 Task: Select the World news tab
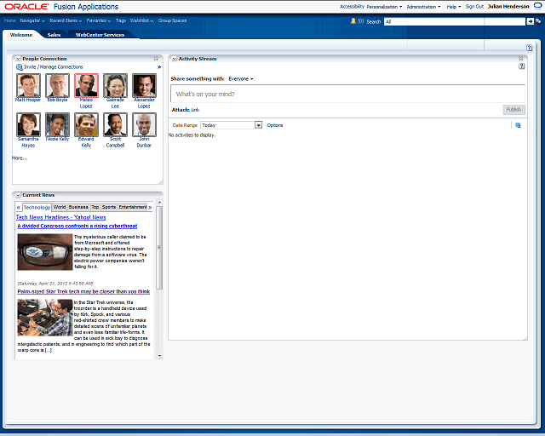tap(59, 207)
